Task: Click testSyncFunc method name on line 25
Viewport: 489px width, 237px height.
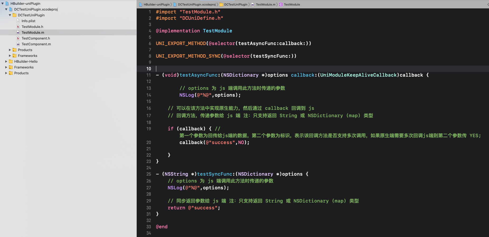Action: [x=215, y=174]
